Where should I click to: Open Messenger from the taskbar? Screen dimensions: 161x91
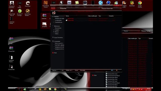click(25, 89)
